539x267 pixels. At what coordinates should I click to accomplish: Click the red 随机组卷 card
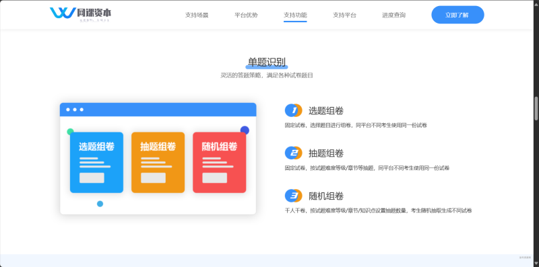(x=220, y=162)
